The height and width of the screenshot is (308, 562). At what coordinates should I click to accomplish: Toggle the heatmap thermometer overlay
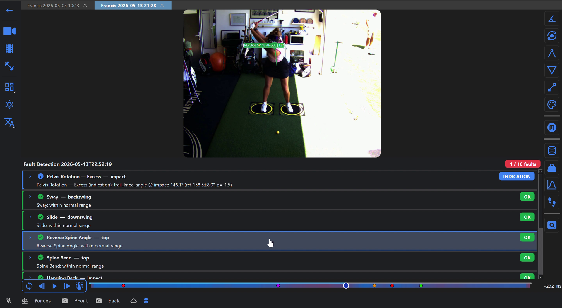point(79,286)
